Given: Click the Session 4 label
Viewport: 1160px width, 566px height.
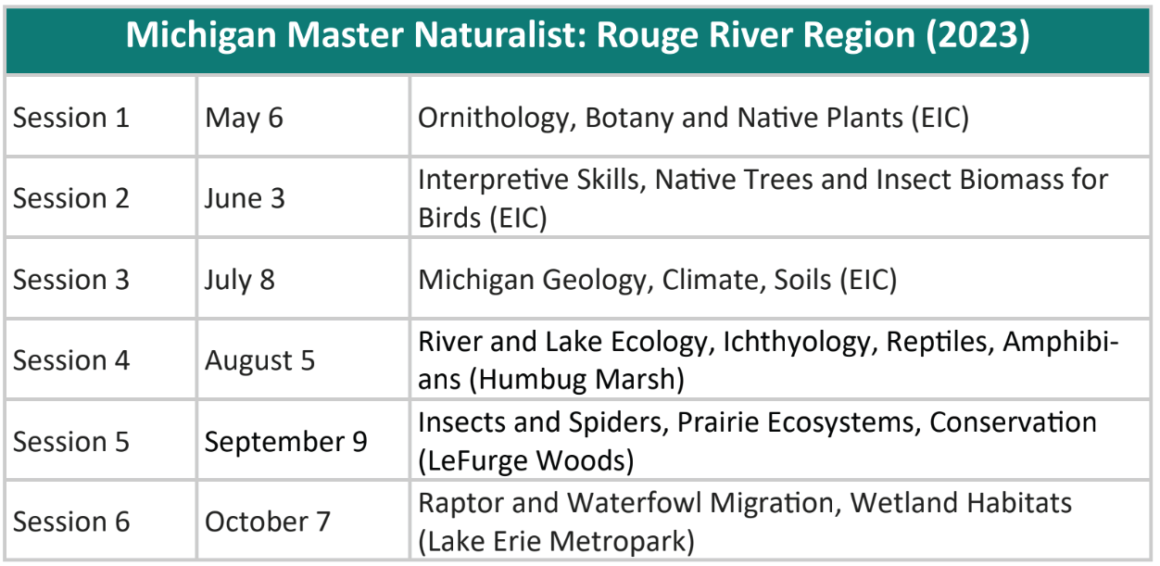Looking at the screenshot, I should click(73, 360).
